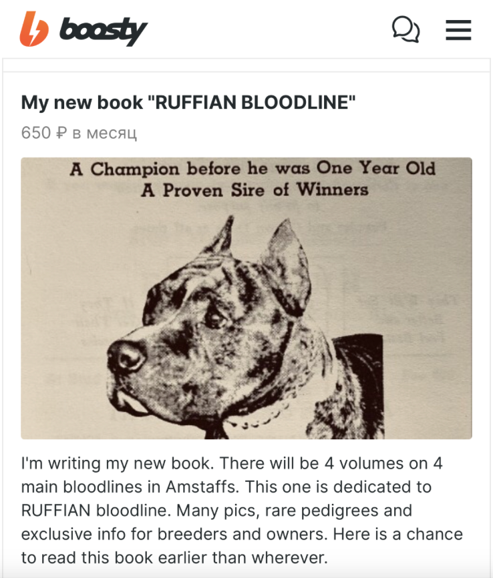This screenshot has width=493, height=578.
Task: Open the messages chat bubble icon
Action: (405, 29)
